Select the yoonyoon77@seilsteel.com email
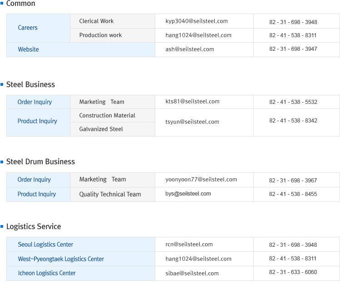The height and width of the screenshot is (289, 340). pos(201,180)
